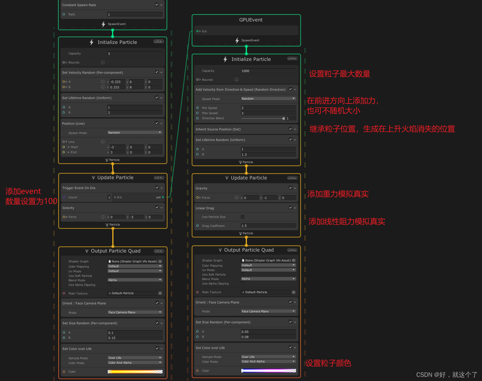Disable Linear Drag block
This screenshot has height=381, width=482.
click(x=290, y=208)
